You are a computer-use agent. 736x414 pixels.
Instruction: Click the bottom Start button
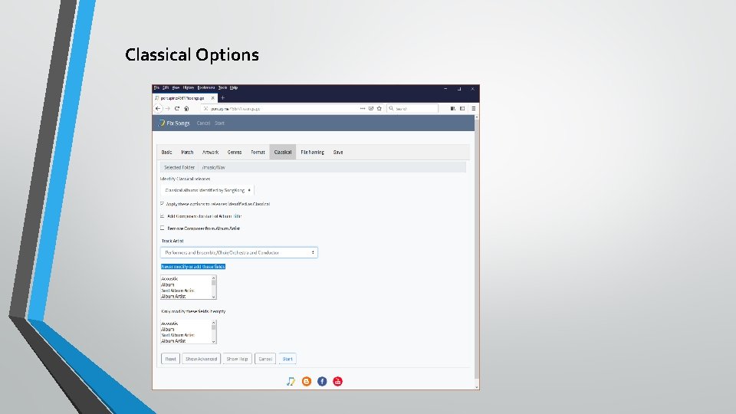(x=287, y=359)
